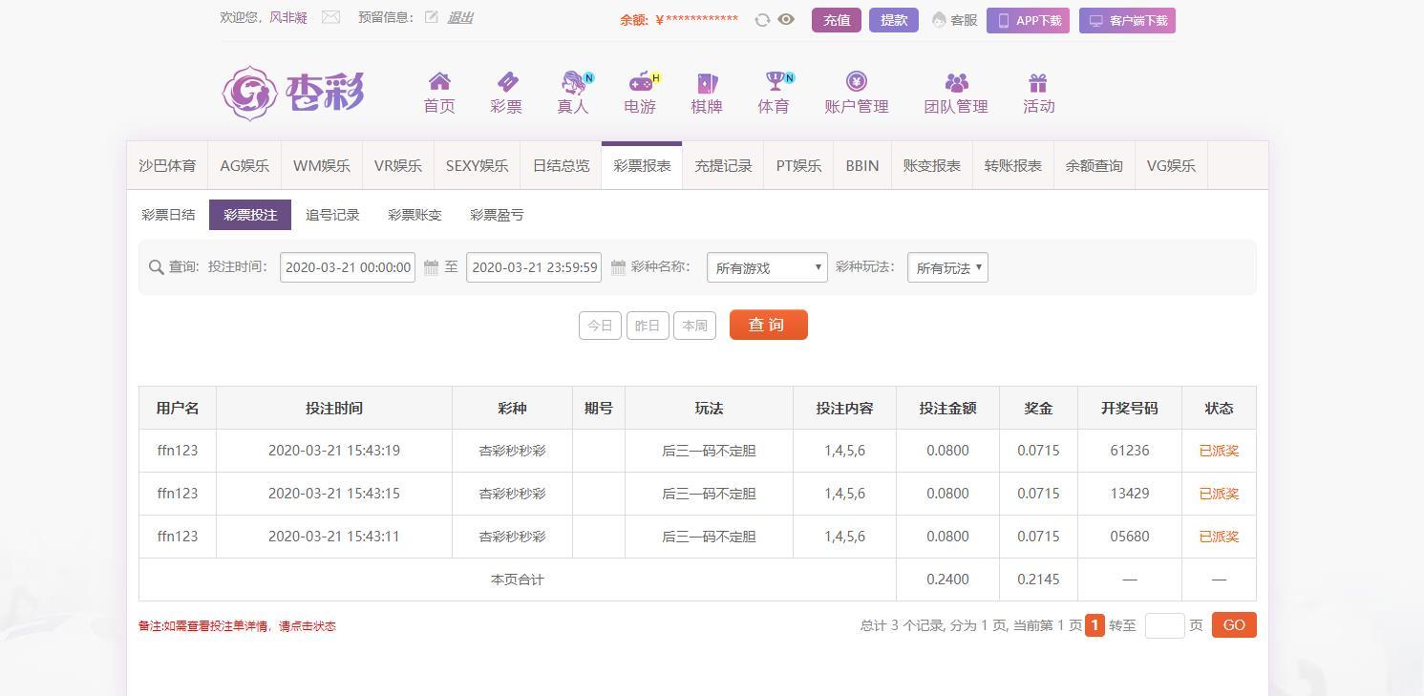Open 团队管理 team icon
The image size is (1424, 696).
pos(956,82)
